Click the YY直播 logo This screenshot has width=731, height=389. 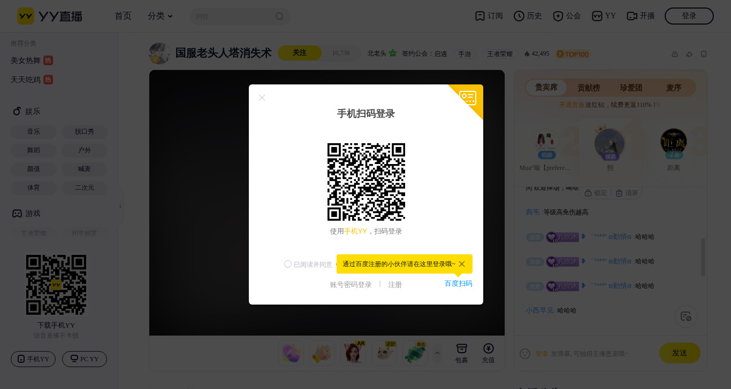click(50, 16)
